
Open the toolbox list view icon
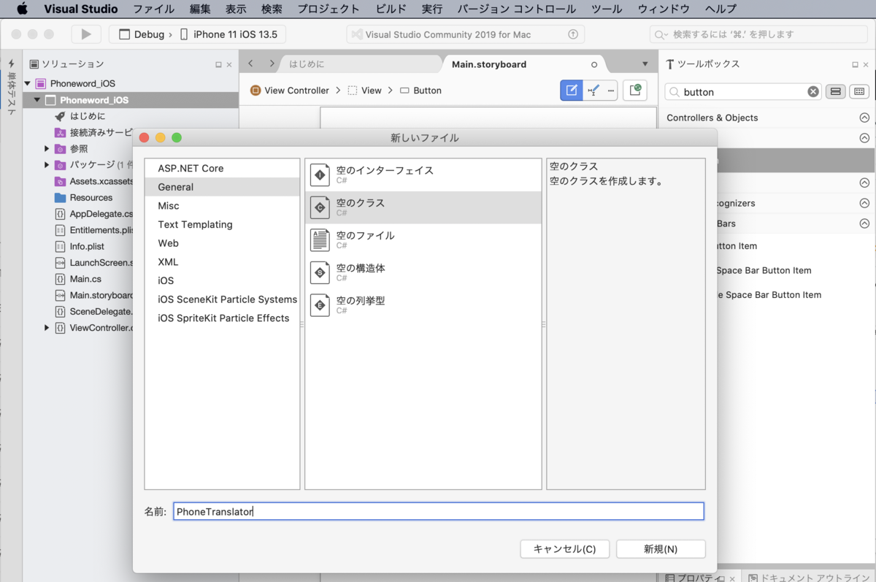pyautogui.click(x=835, y=91)
